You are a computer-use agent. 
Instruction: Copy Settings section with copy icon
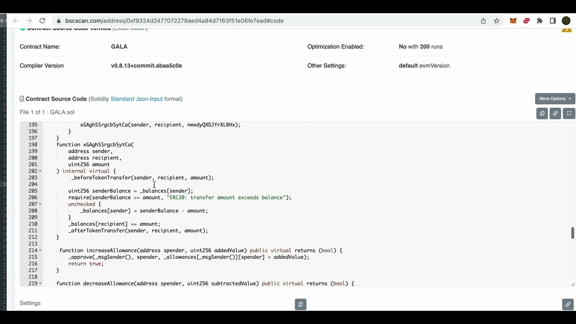coord(301,304)
